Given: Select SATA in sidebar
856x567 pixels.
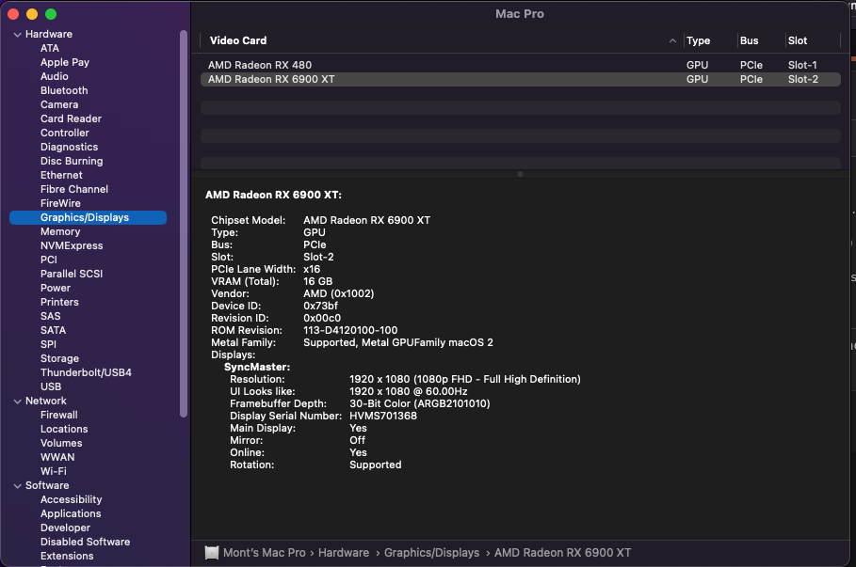Looking at the screenshot, I should point(53,330).
